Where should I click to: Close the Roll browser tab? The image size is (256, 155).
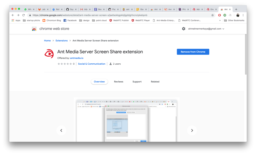tap(62, 9)
